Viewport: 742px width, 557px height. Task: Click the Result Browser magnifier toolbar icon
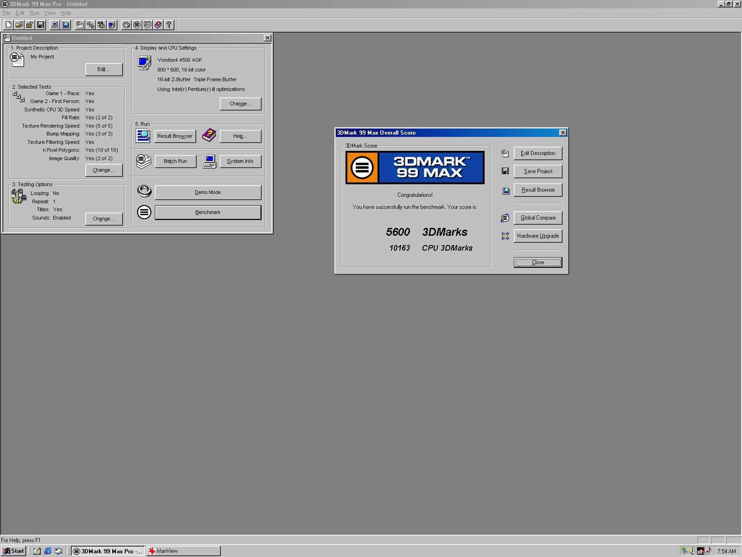click(x=65, y=25)
